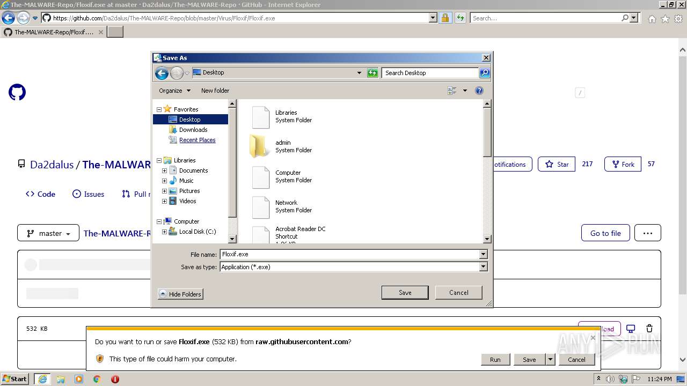This screenshot has width=687, height=386.
Task: Open IE Favorites star icon
Action: click(665, 19)
